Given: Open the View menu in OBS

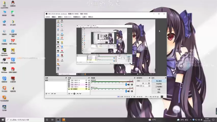Looking at the screenshot, I should [x=60, y=17].
